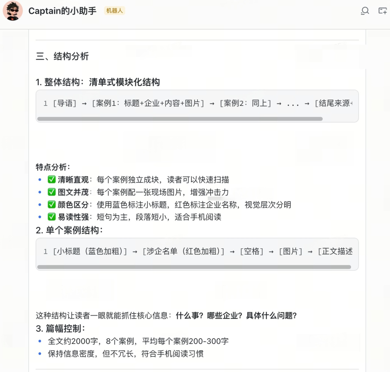Open the Captain的小助手 chat title
The image size is (390, 372).
point(62,11)
